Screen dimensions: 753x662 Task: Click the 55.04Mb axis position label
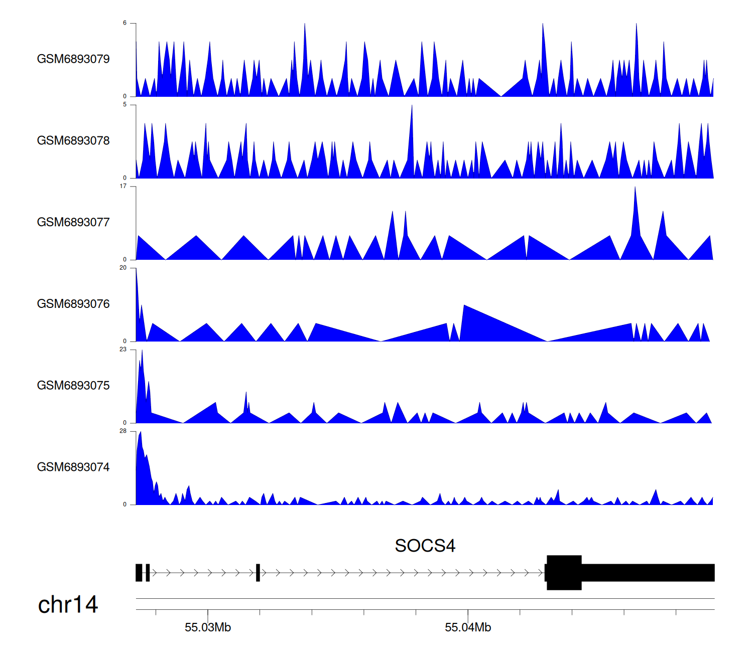click(x=468, y=627)
